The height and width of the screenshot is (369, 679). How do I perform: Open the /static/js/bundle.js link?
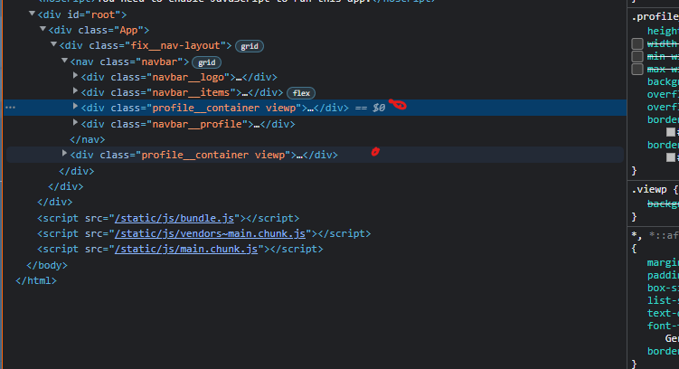click(174, 218)
